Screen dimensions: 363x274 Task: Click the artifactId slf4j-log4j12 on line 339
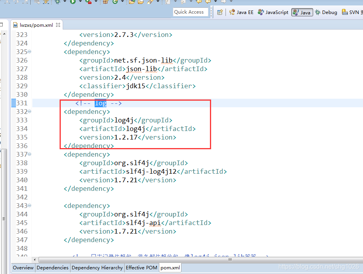pos(151,171)
